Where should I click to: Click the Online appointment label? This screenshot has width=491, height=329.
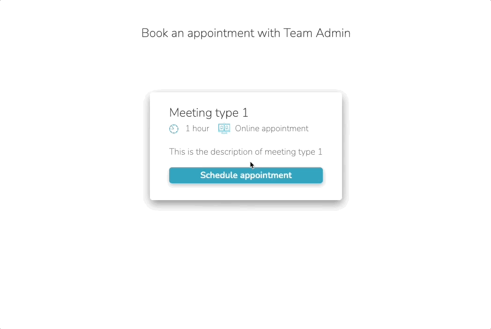272,129
